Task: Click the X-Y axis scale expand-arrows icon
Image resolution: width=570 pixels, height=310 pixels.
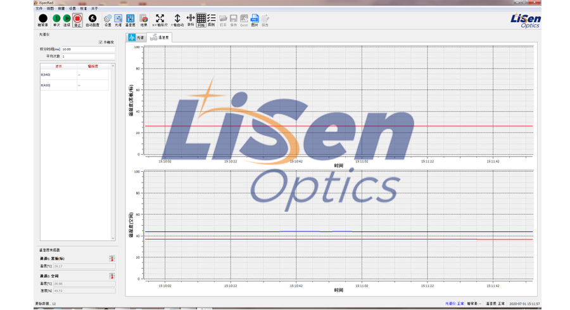Action: click(160, 20)
